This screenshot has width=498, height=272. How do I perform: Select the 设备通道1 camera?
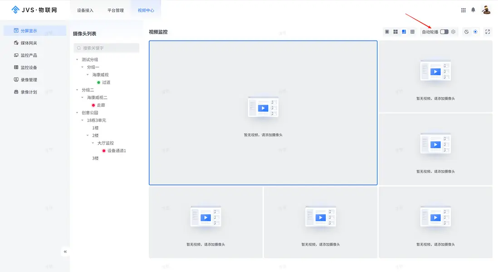117,151
